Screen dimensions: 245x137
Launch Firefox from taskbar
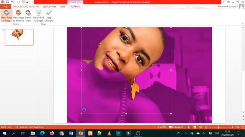pos(52,133)
